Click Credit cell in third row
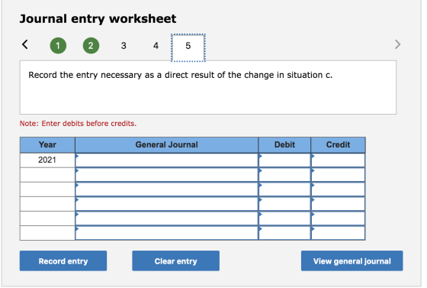Screen dimensions: 427x288 (x=338, y=189)
